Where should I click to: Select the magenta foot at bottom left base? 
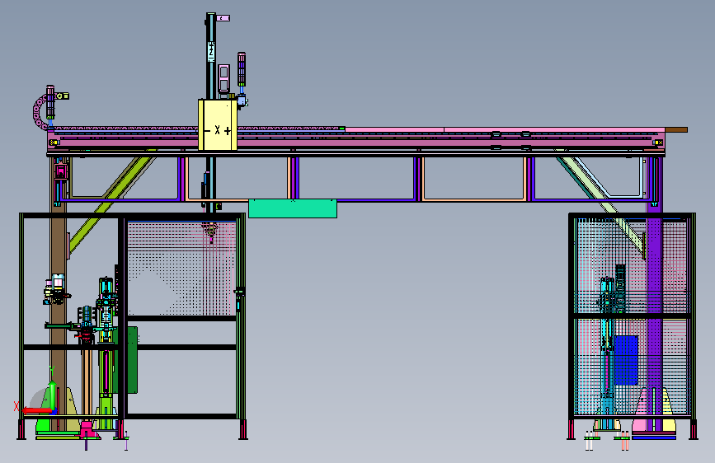click(x=88, y=431)
